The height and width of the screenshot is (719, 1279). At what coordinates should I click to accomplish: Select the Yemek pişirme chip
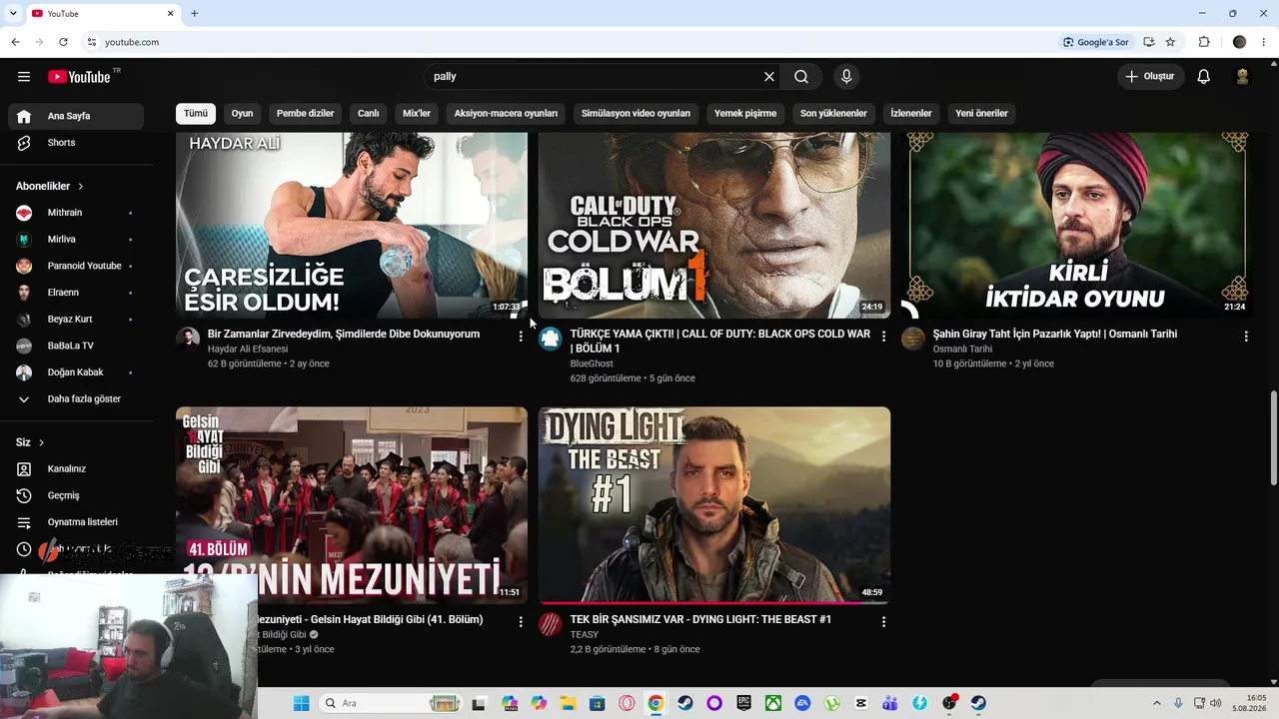point(745,113)
